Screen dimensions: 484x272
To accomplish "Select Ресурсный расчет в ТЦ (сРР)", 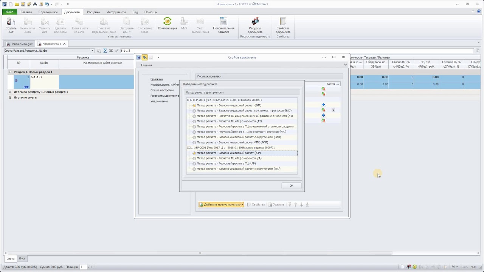I will (226, 164).
